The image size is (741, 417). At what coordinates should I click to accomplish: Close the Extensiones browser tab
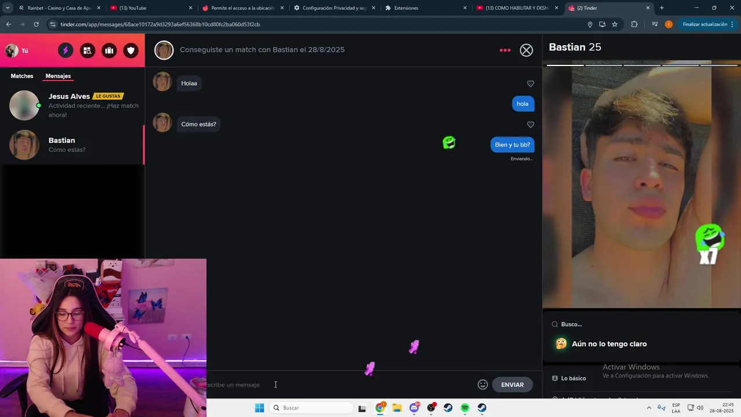click(x=465, y=8)
